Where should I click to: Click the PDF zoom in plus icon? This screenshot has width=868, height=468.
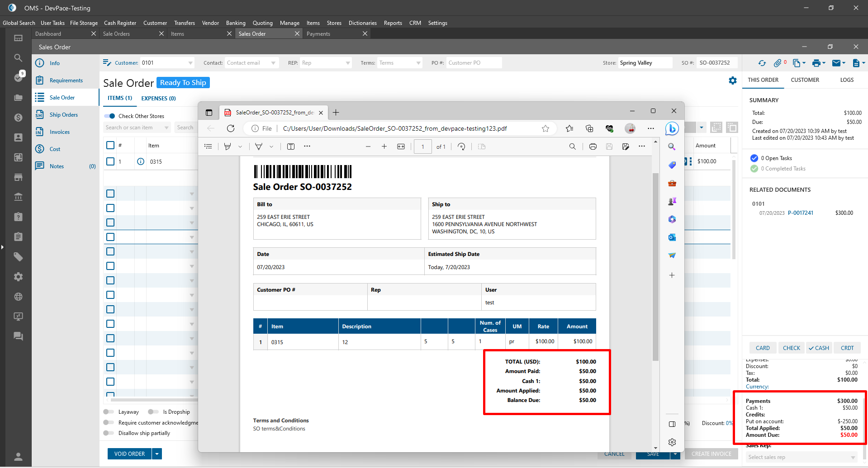384,147
